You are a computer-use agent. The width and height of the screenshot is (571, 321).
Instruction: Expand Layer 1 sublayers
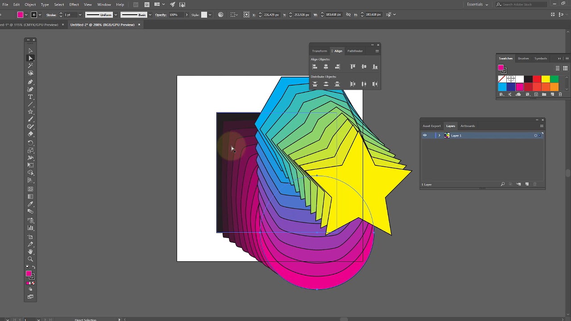(x=439, y=136)
